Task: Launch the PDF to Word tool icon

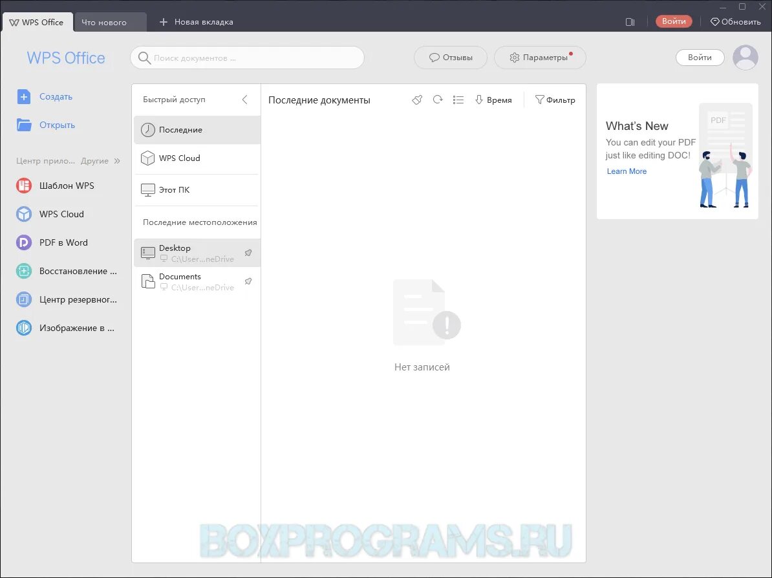Action: tap(24, 242)
